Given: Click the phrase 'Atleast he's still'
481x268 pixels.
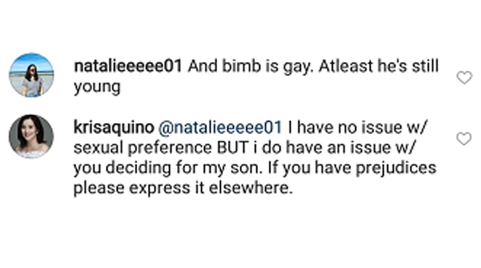Looking at the screenshot, I should [378, 66].
